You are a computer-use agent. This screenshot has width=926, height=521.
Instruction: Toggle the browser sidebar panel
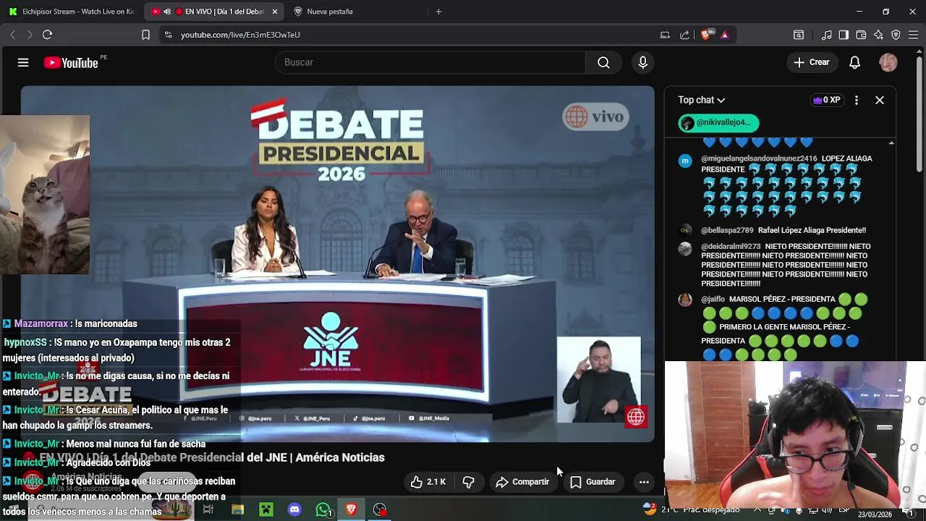click(844, 35)
